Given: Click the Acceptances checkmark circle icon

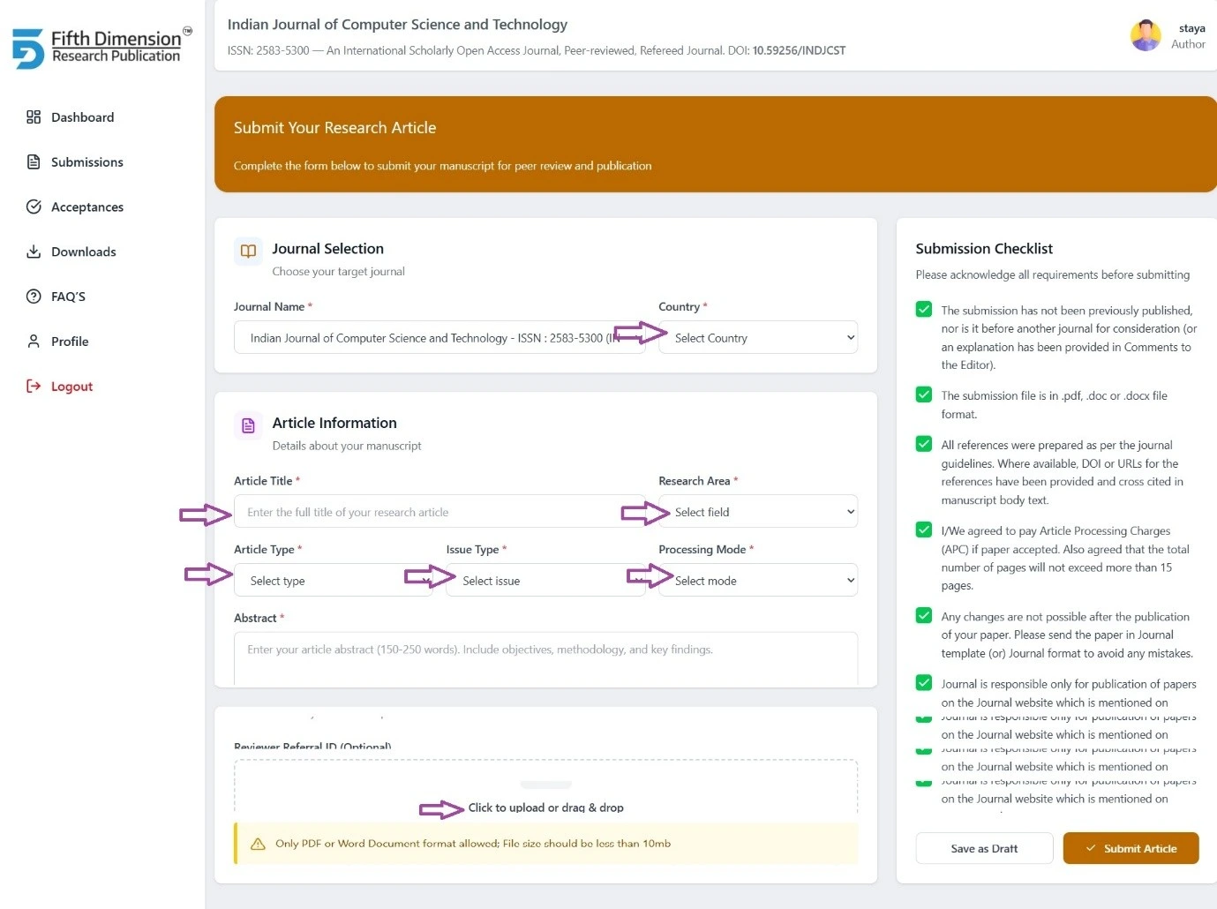Looking at the screenshot, I should pyautogui.click(x=34, y=207).
